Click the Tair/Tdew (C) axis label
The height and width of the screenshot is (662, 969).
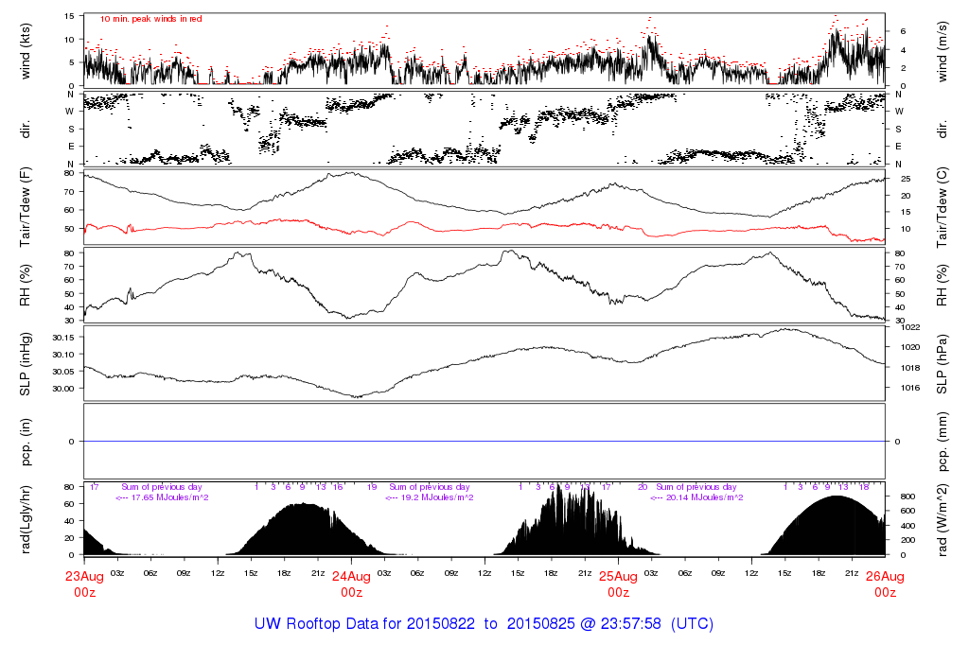point(943,206)
